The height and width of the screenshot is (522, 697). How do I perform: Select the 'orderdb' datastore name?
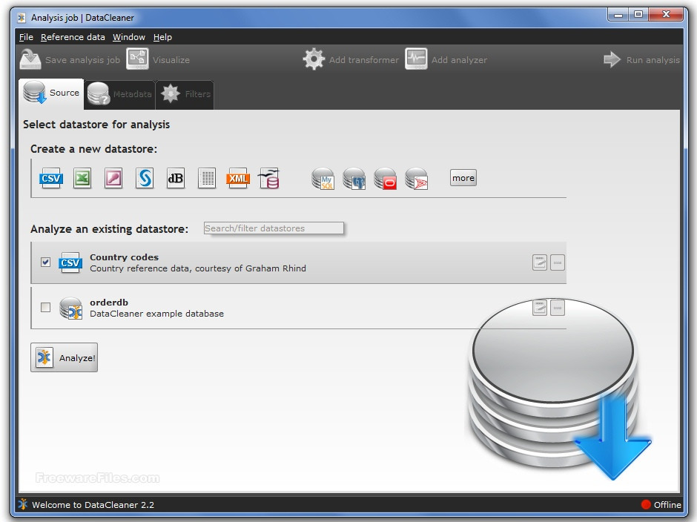109,303
